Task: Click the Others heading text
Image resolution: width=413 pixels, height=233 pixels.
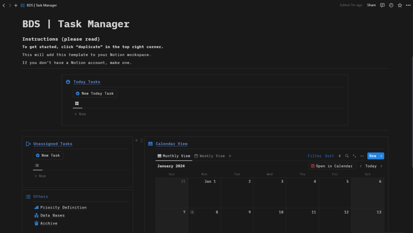Action: (41, 197)
